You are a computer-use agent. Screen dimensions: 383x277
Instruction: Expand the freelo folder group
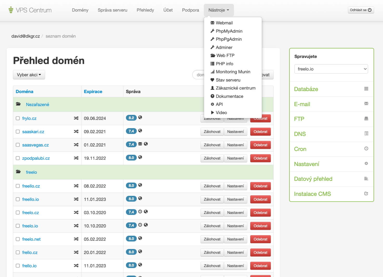pos(31,172)
